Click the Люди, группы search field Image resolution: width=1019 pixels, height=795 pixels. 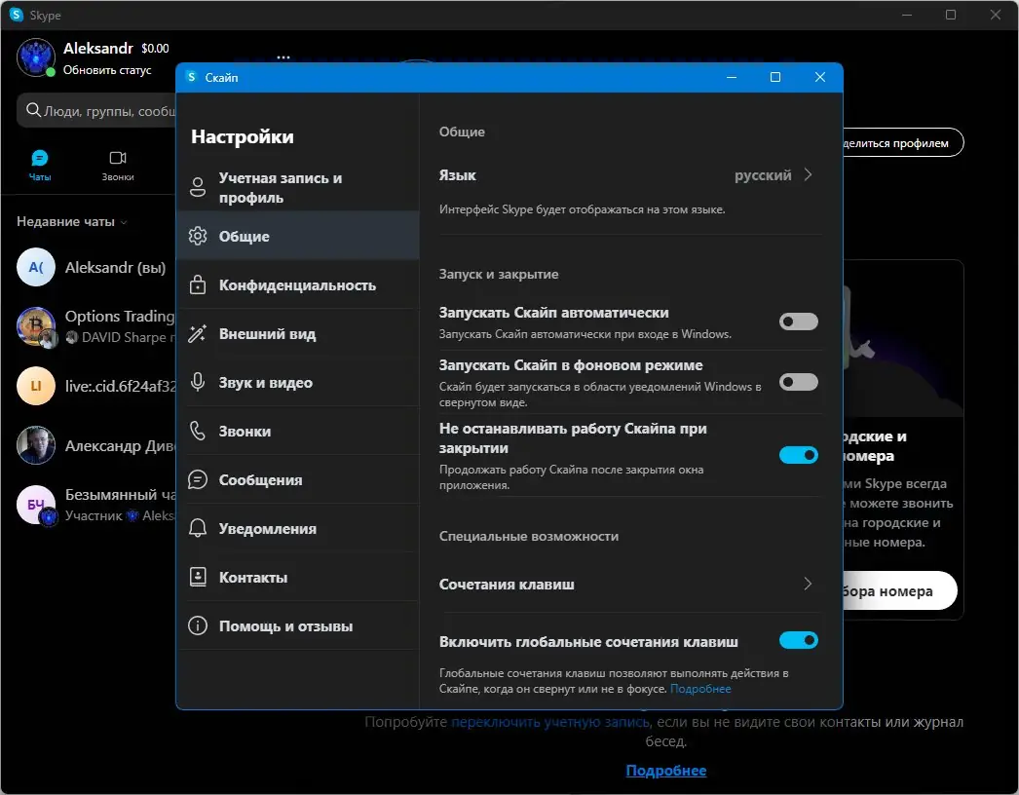[x=97, y=110]
